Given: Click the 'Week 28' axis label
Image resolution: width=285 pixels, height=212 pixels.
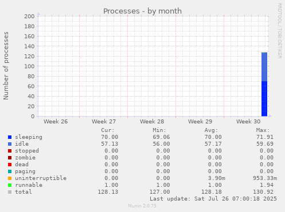Looking at the screenshot, I should [x=152, y=122].
